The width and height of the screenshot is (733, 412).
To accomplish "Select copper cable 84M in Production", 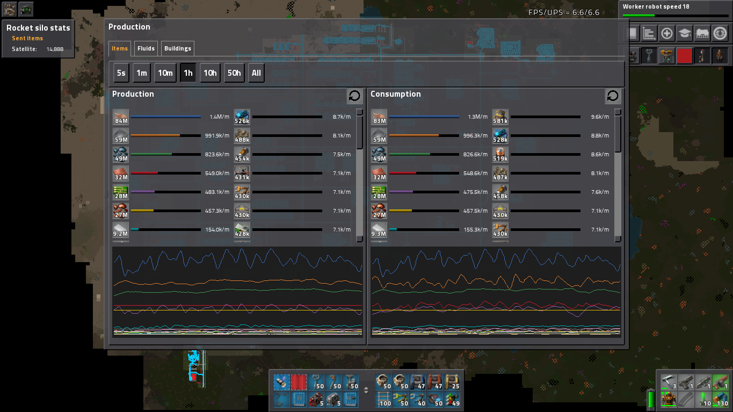I will tap(121, 117).
